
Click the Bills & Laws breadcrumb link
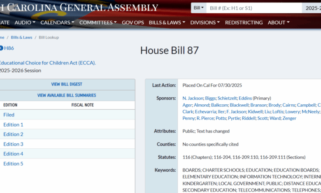point(21,37)
